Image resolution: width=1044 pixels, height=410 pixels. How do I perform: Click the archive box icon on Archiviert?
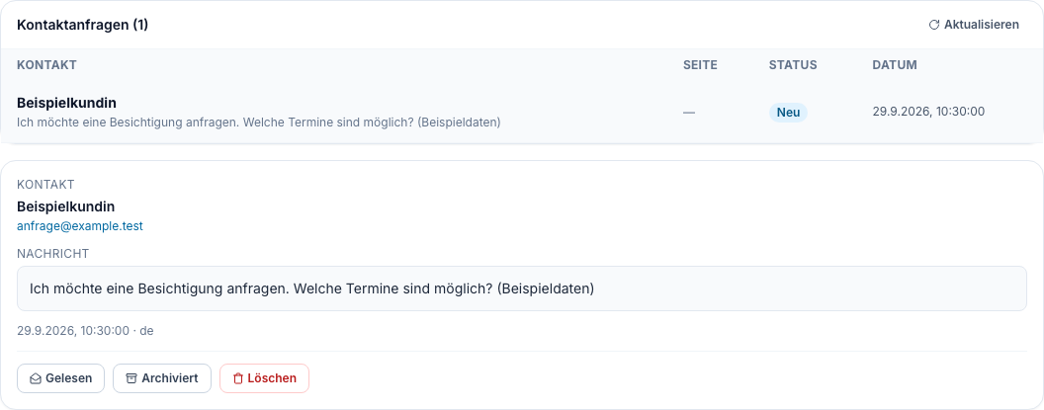[x=131, y=378]
